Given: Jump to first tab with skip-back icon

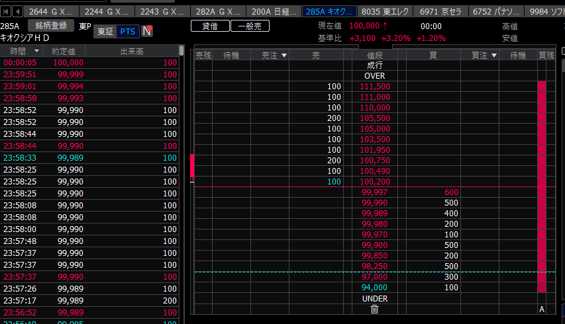Looking at the screenshot, I should click(x=5, y=11).
